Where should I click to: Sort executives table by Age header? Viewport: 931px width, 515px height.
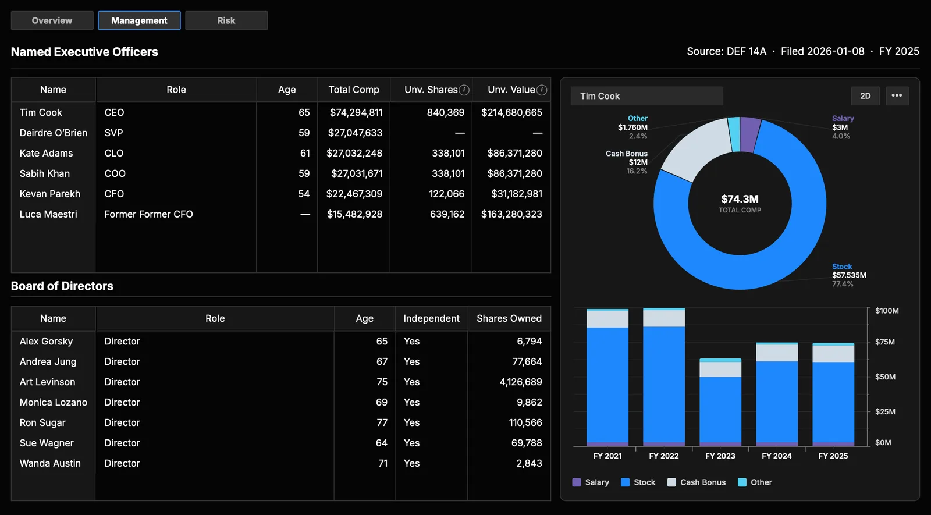click(x=287, y=90)
